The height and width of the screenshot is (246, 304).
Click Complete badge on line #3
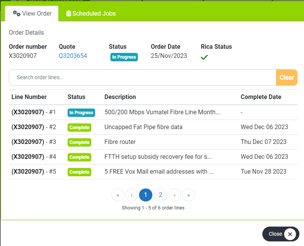(x=79, y=142)
